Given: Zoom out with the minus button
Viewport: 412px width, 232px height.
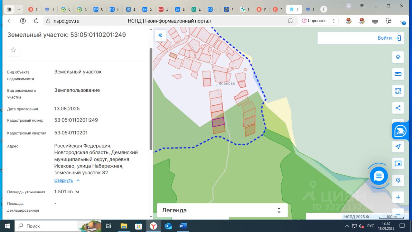Looking at the screenshot, I should [x=398, y=214].
